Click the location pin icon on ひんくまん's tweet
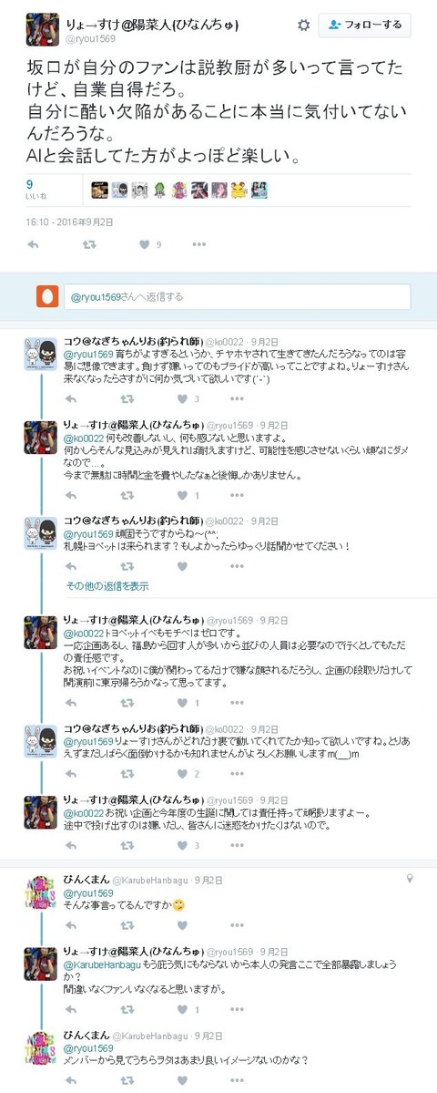This screenshot has width=437, height=1093. (410, 878)
